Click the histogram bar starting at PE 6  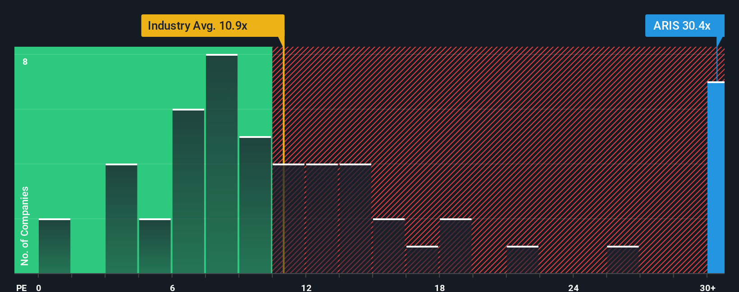tap(188, 191)
